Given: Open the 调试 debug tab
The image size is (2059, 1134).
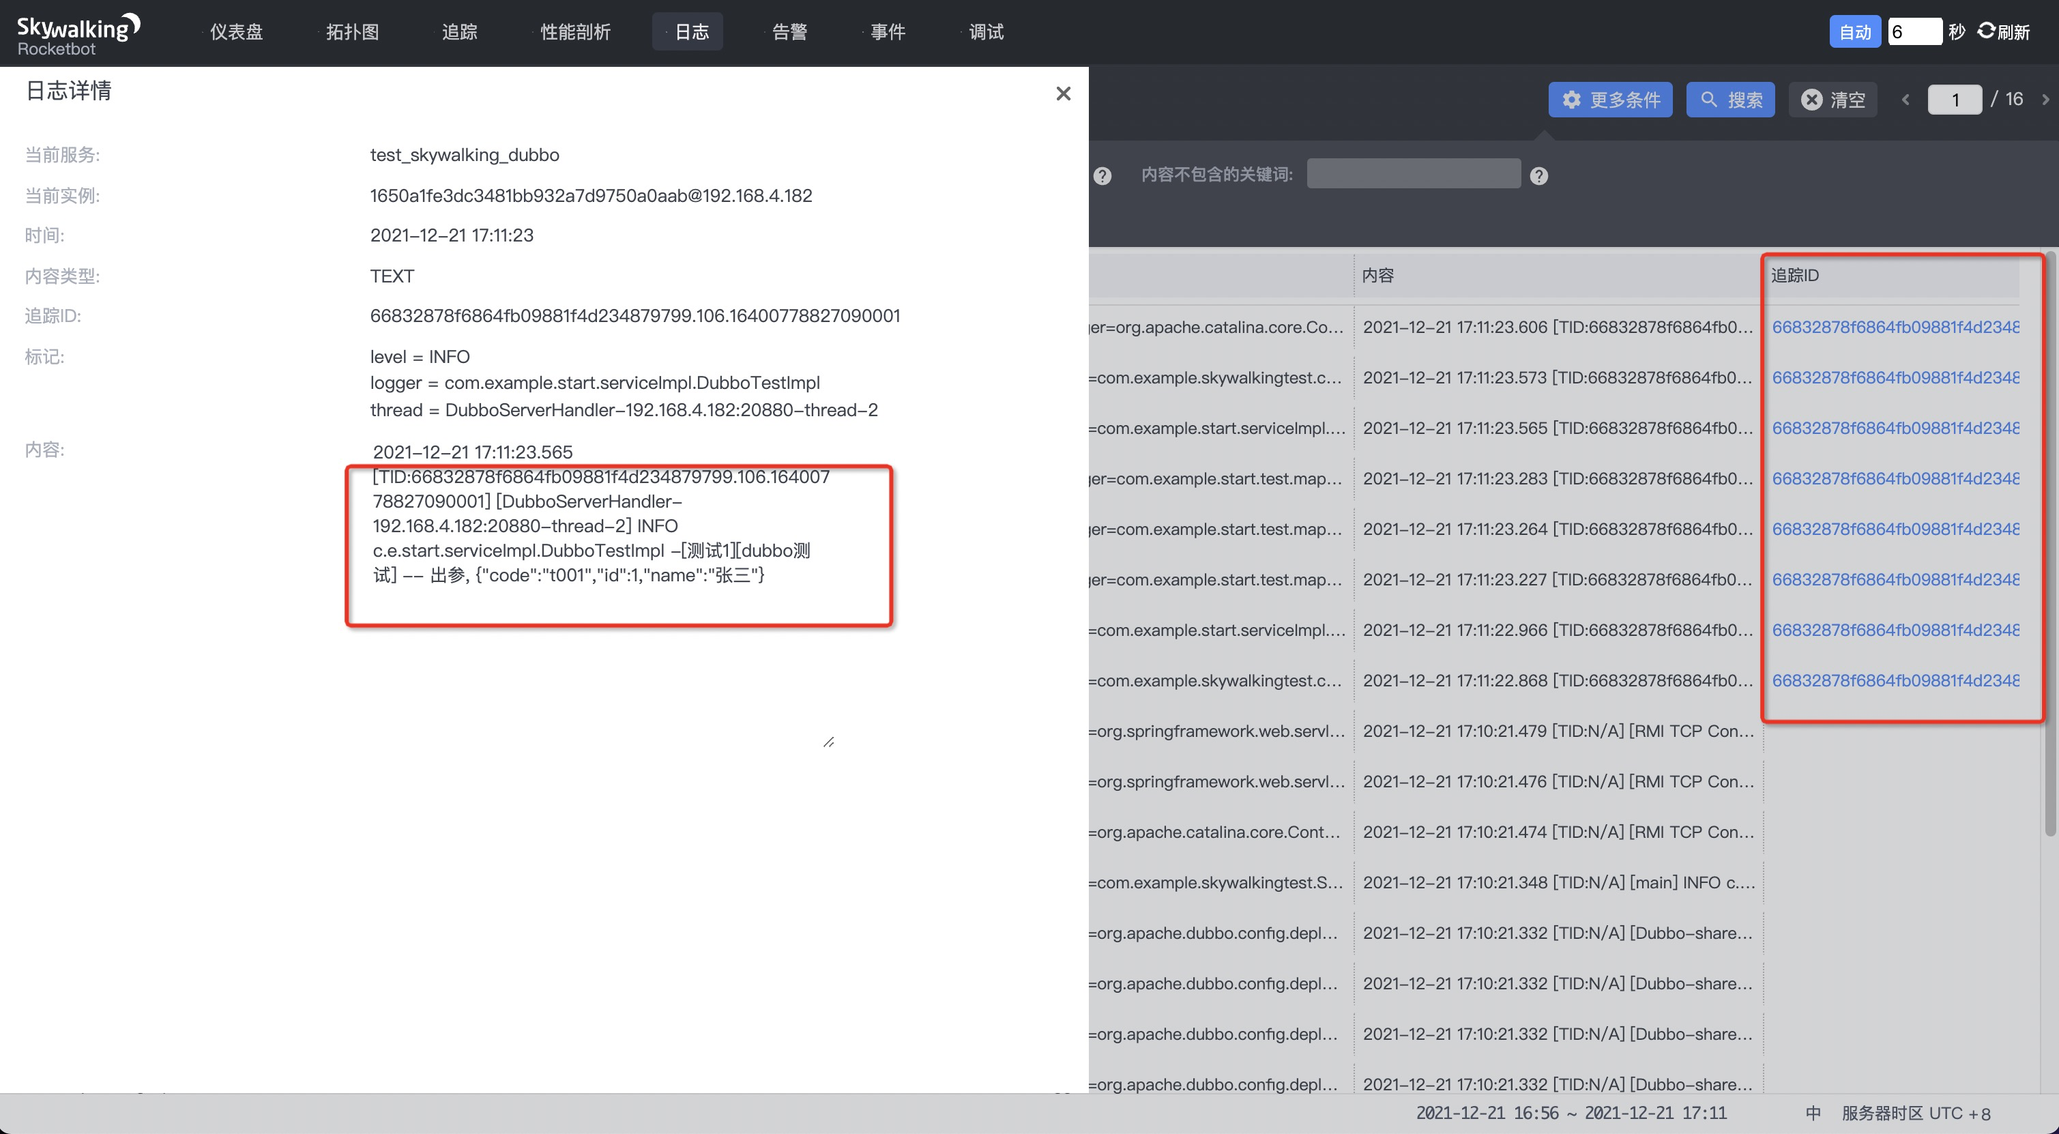Looking at the screenshot, I should [x=986, y=32].
